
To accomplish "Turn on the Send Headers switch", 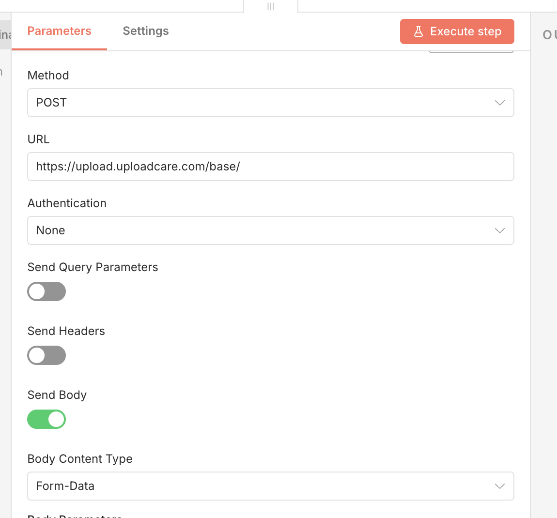I will pyautogui.click(x=46, y=355).
